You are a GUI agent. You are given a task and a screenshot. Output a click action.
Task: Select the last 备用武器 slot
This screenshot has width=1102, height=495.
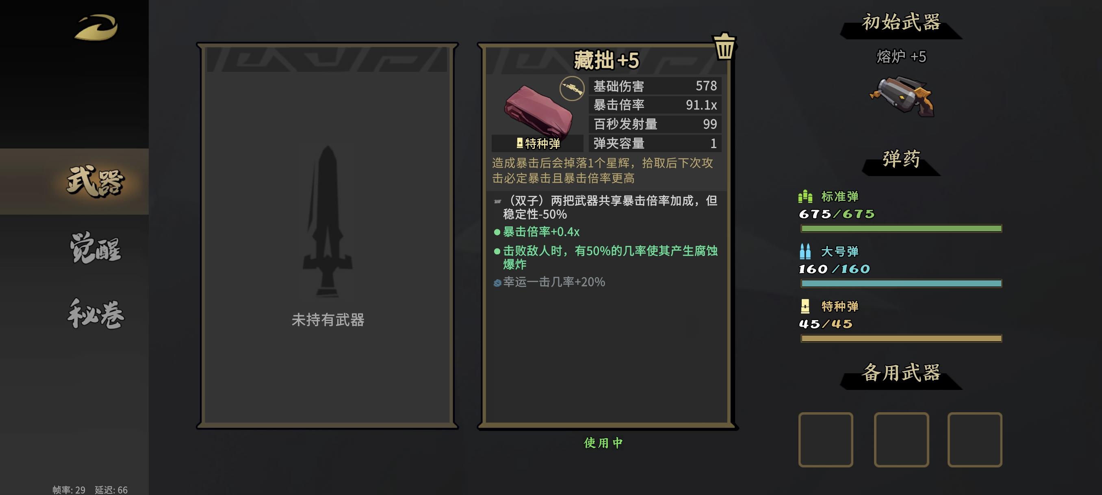click(x=974, y=439)
